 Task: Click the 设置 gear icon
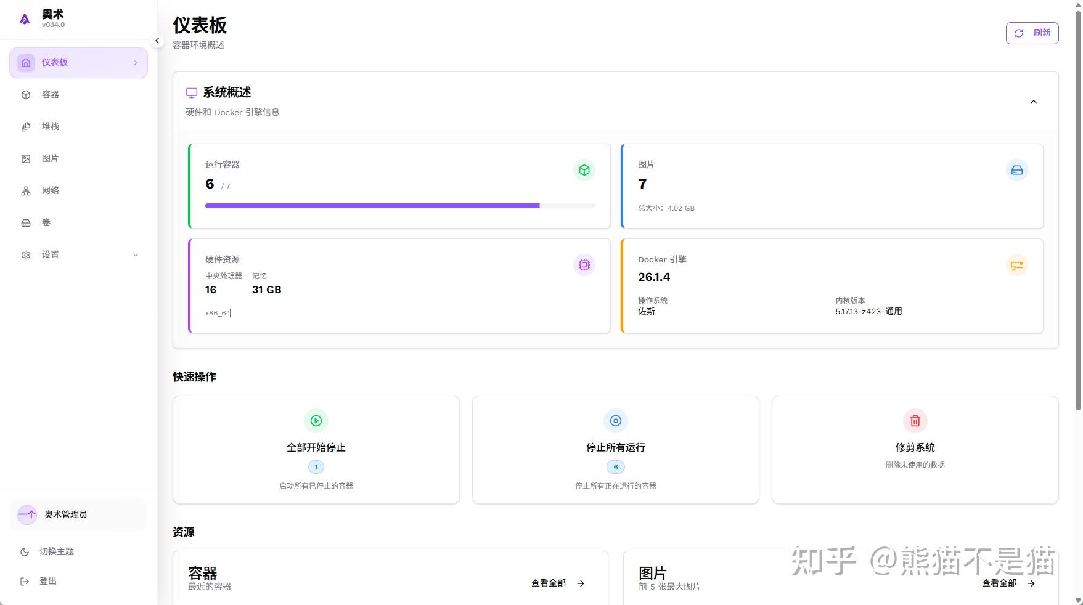[25, 254]
